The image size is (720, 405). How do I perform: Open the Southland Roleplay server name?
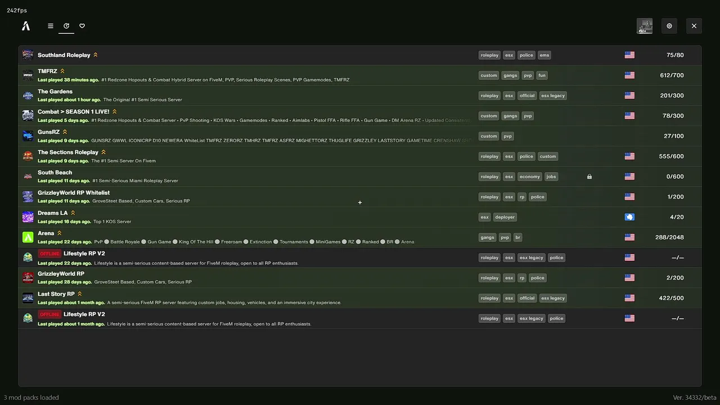[x=64, y=55]
